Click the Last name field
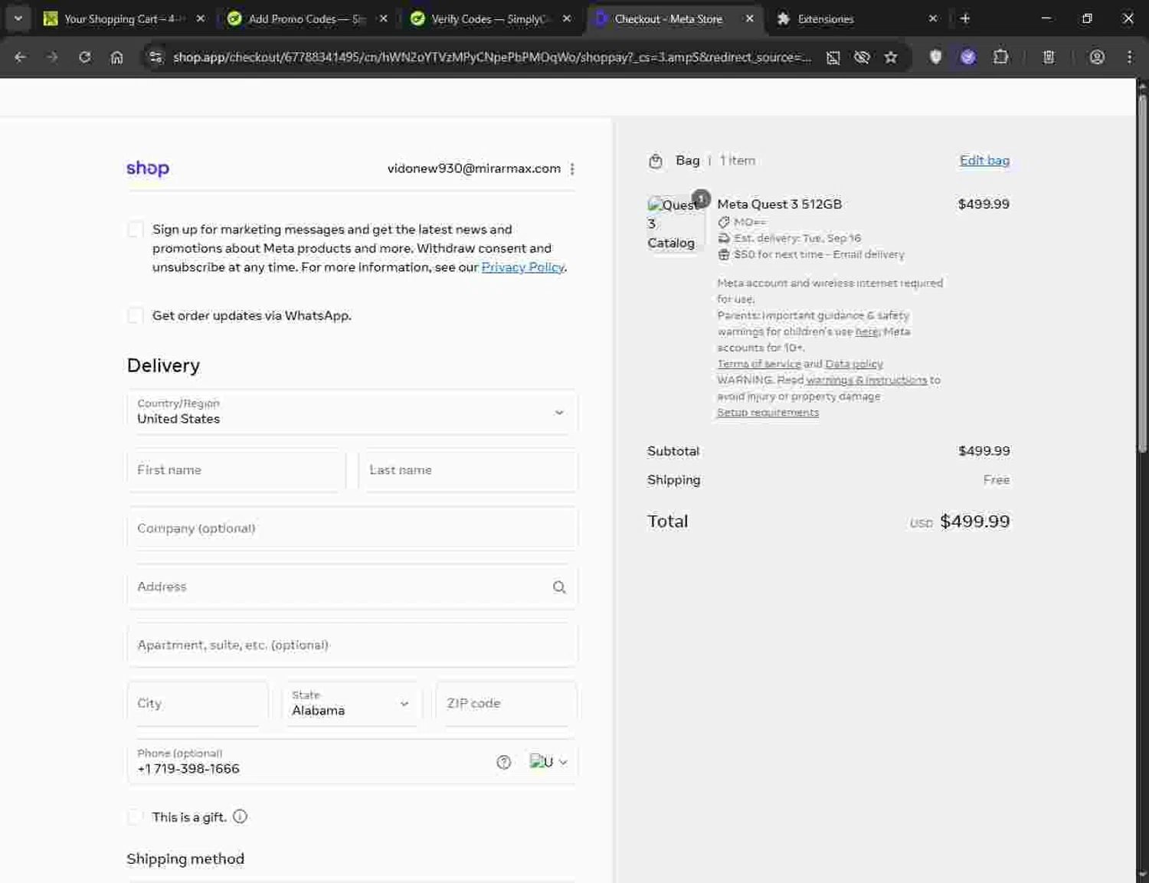This screenshot has height=883, width=1149. tap(468, 470)
